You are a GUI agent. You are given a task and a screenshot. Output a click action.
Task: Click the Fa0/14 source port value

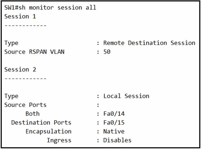(114, 114)
